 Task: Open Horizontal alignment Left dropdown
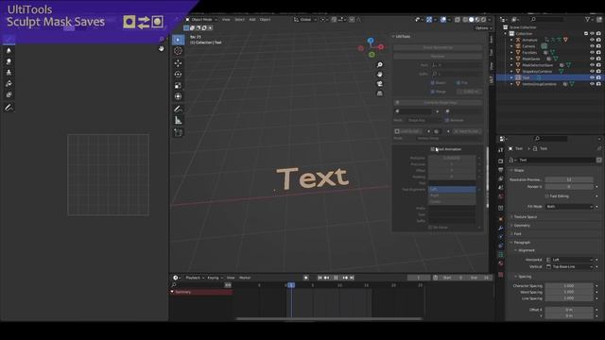pyautogui.click(x=569, y=260)
